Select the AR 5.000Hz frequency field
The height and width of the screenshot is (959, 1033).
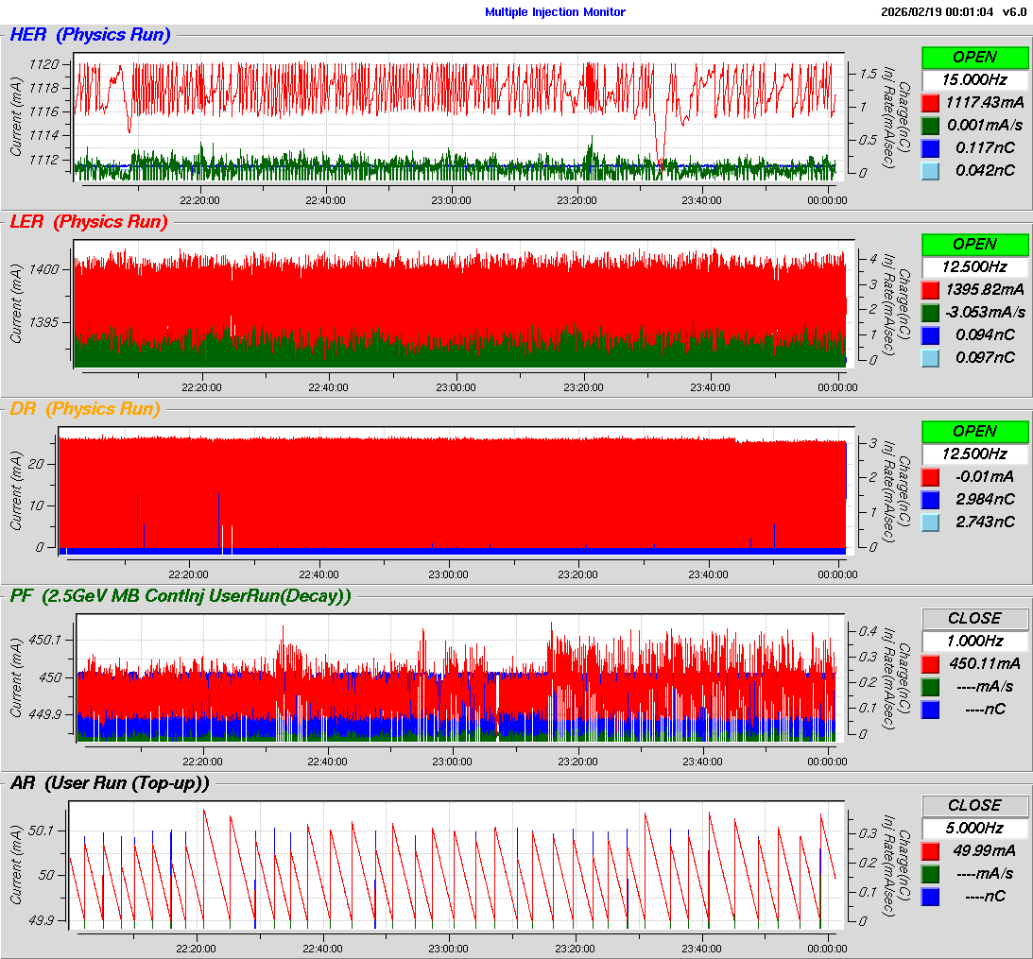pyautogui.click(x=974, y=828)
